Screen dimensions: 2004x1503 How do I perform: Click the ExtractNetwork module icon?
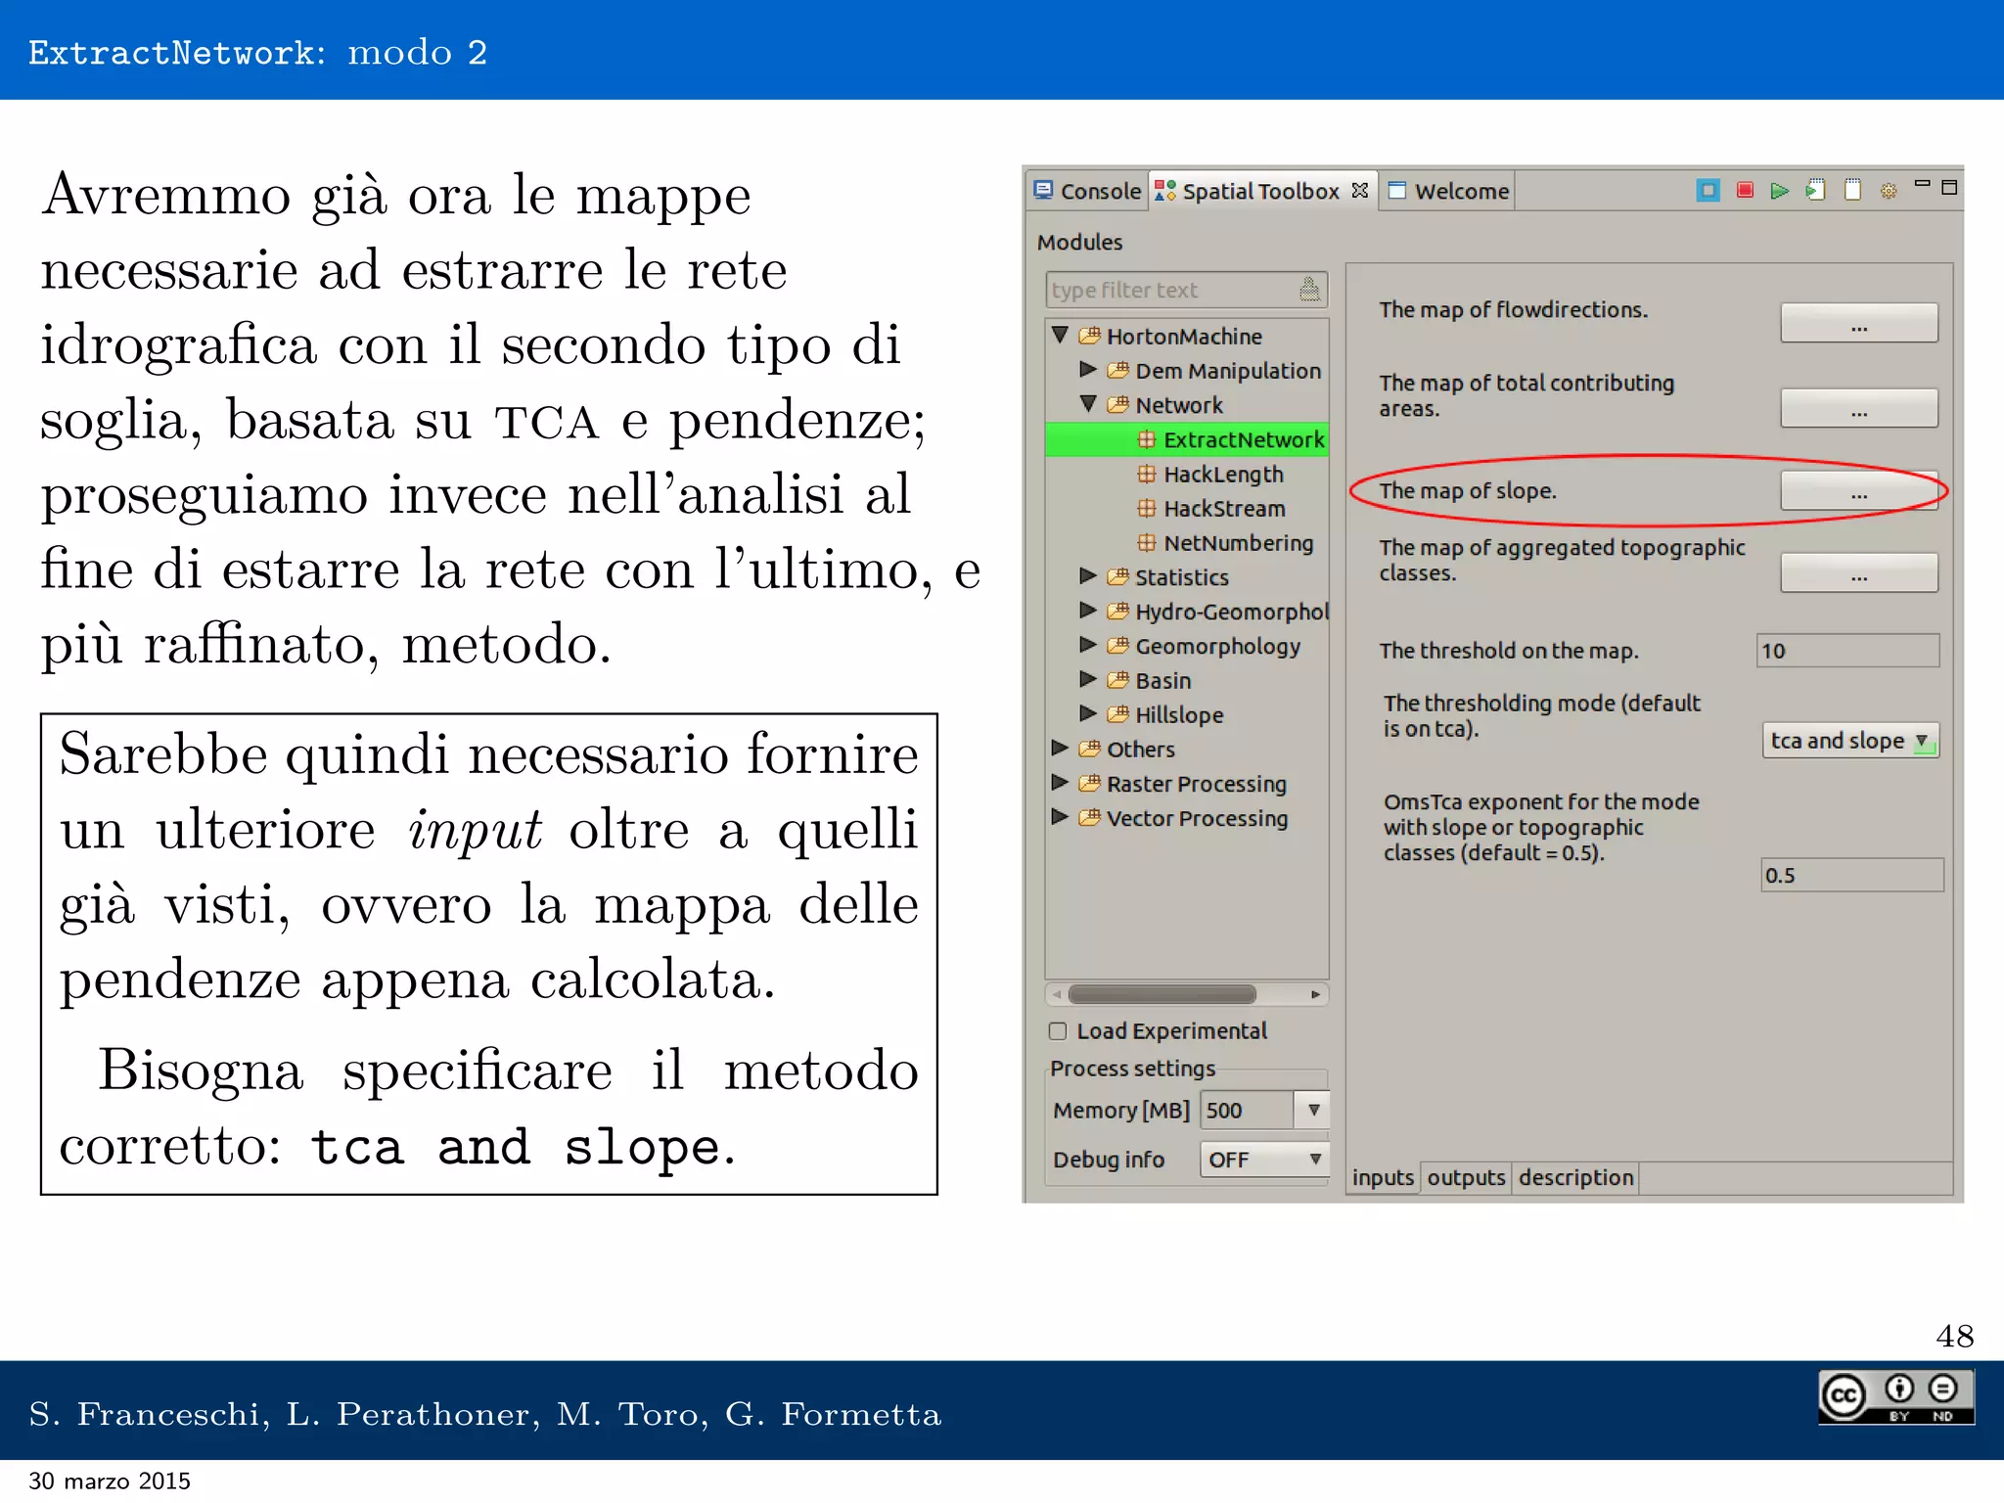coord(1147,439)
